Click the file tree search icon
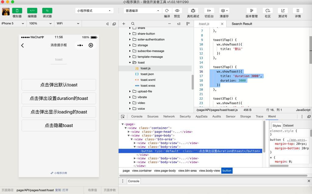This screenshot has width=312, height=194. click(133, 24)
